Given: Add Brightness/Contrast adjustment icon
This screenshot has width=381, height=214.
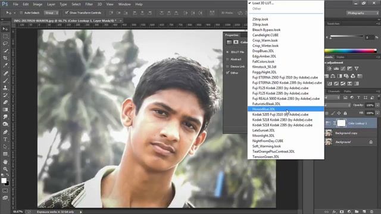Looking at the screenshot, I should coord(329,69).
